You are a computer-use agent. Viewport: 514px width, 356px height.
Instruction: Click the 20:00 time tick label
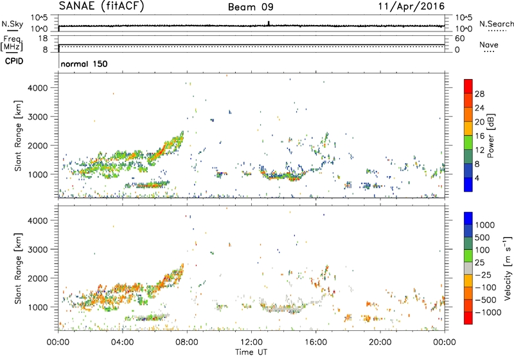[x=380, y=343]
